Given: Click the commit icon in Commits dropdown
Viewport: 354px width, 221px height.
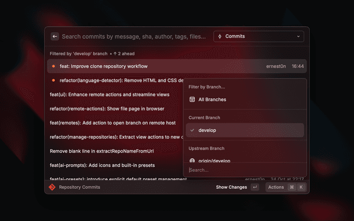Looking at the screenshot, I should [220, 36].
